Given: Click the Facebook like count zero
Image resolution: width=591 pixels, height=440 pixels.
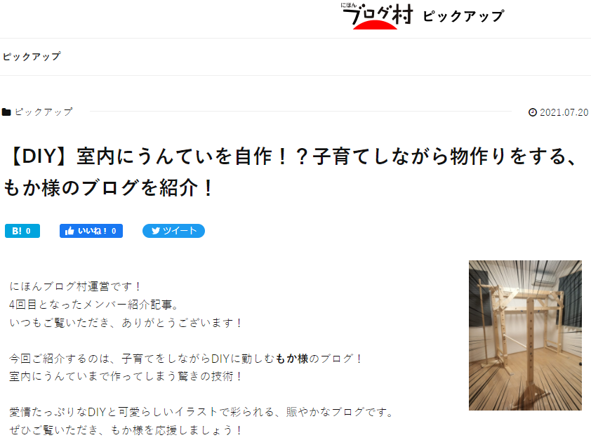Looking at the screenshot, I should click(x=114, y=231).
